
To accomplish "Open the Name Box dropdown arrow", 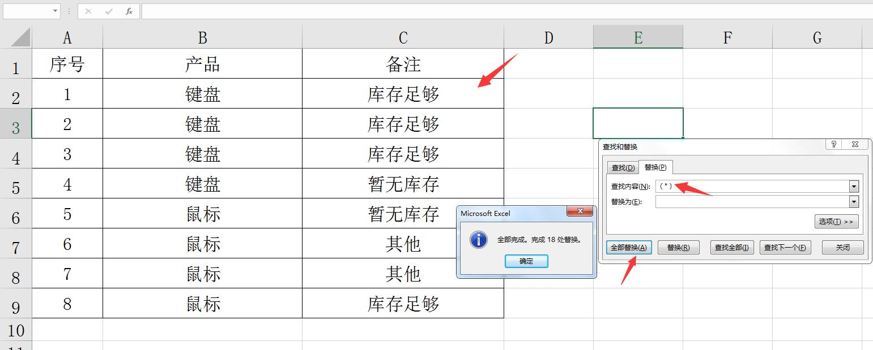I will click(x=55, y=11).
